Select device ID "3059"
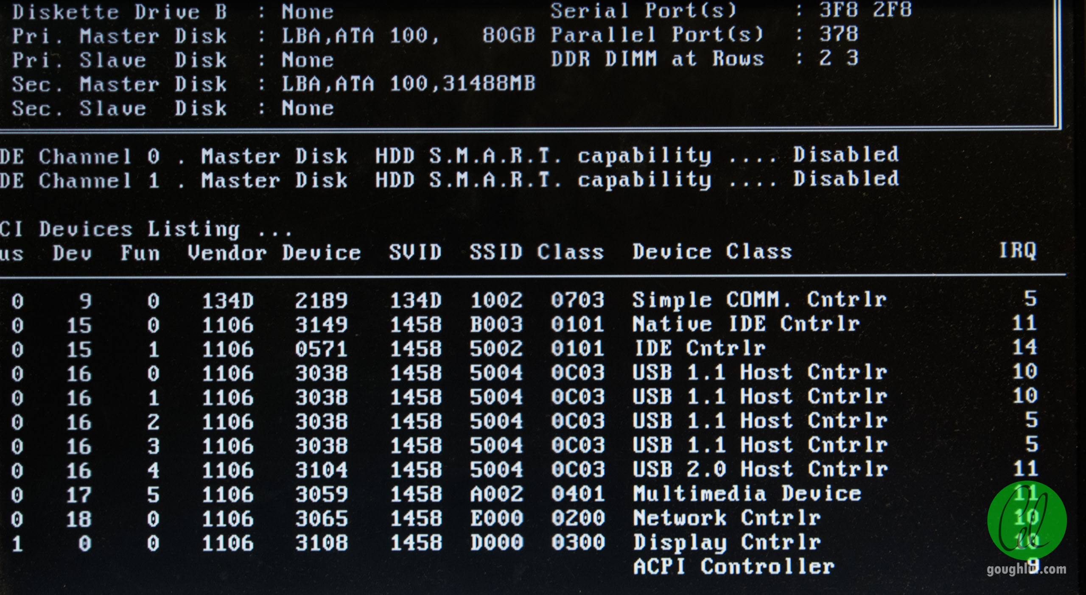1086x595 pixels. [x=321, y=494]
